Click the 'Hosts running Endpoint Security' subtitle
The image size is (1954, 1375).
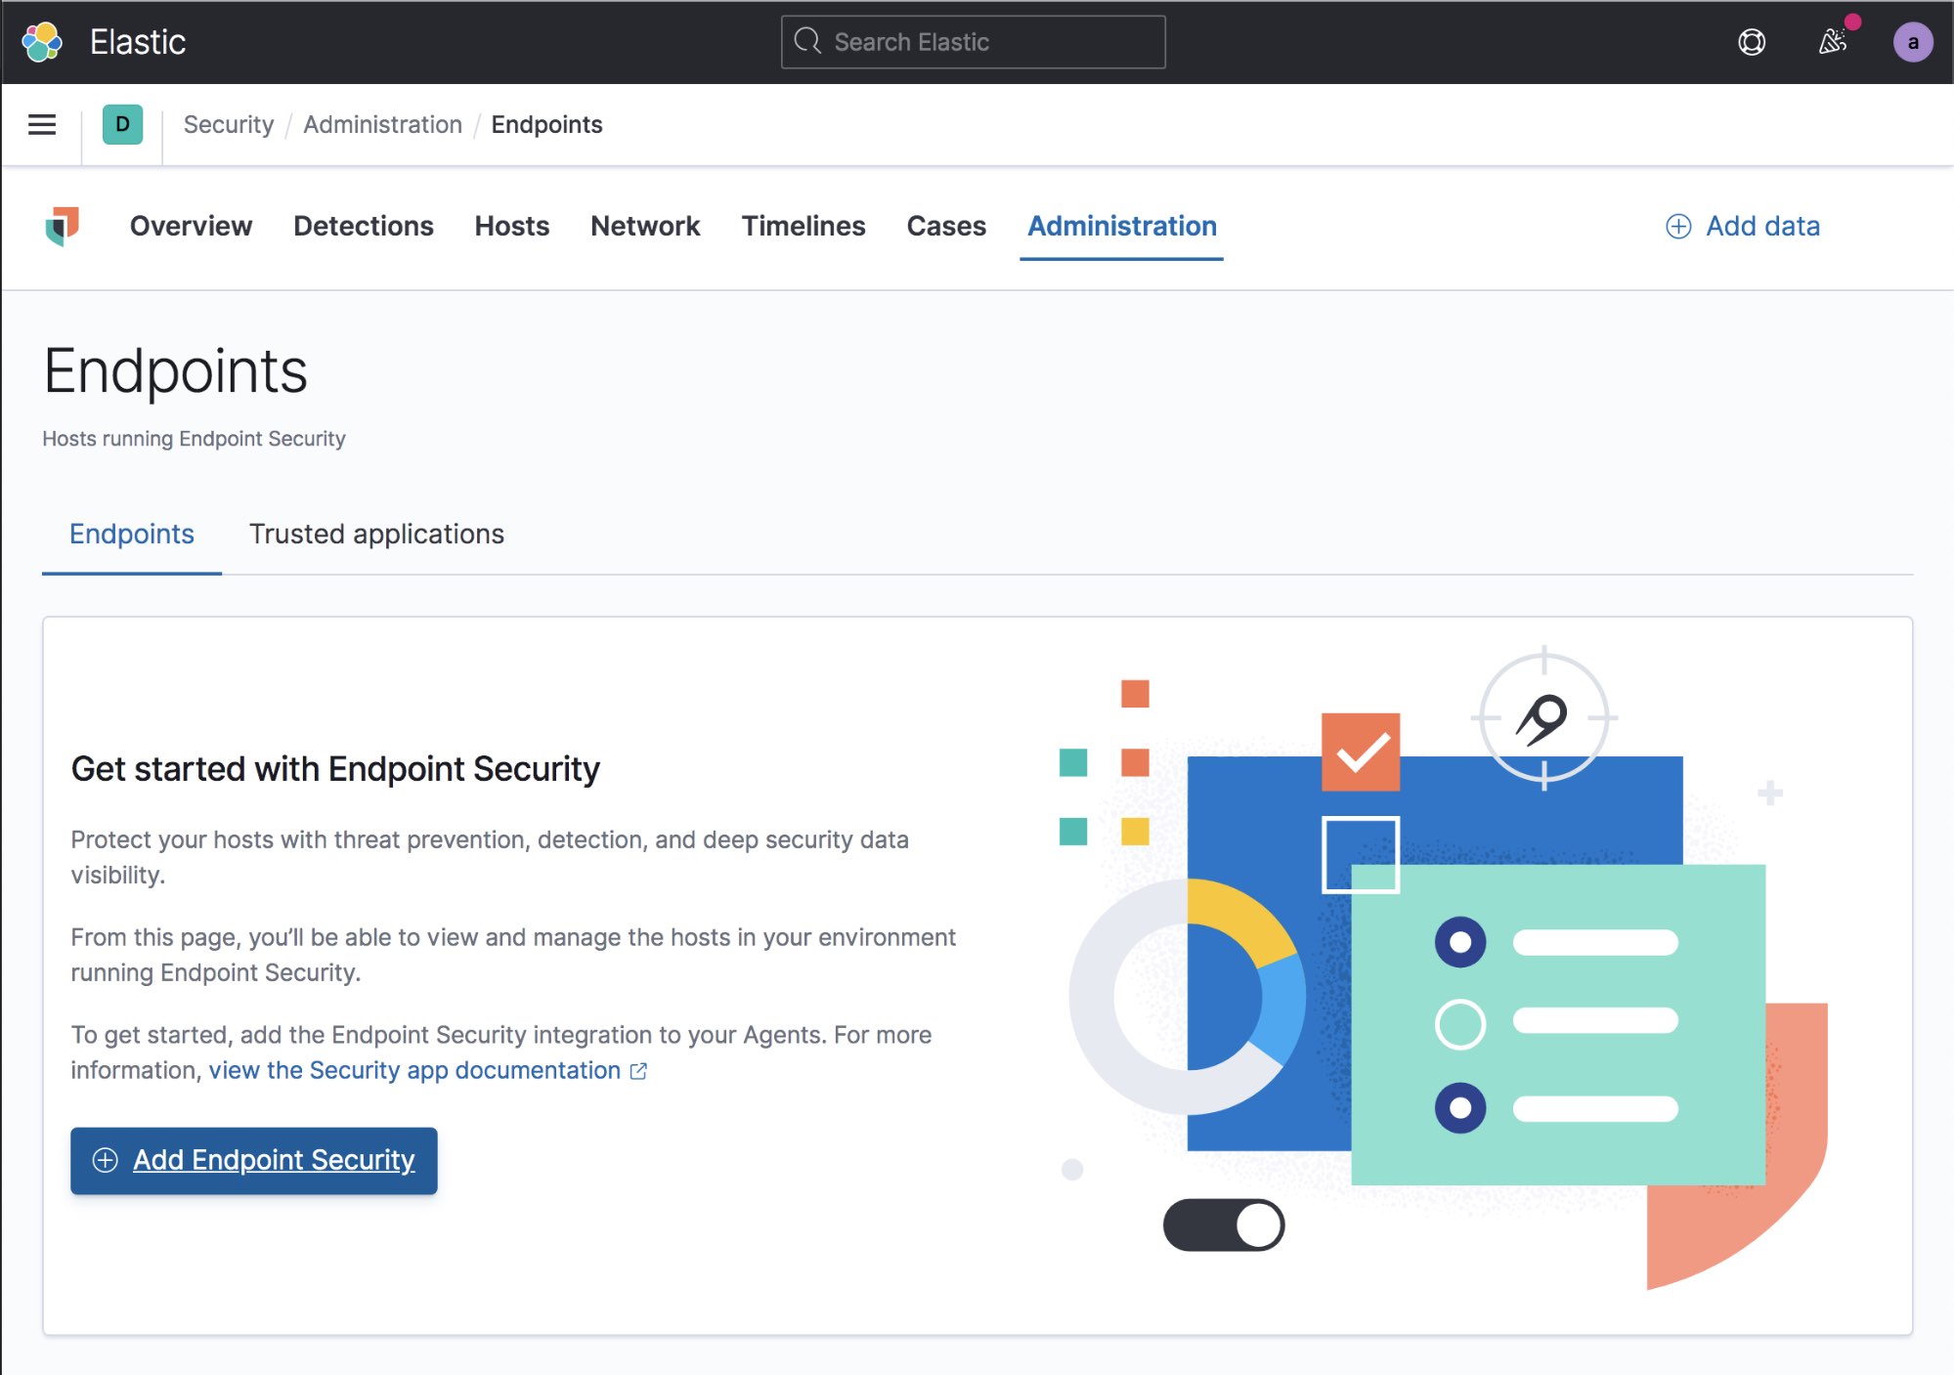click(x=194, y=438)
